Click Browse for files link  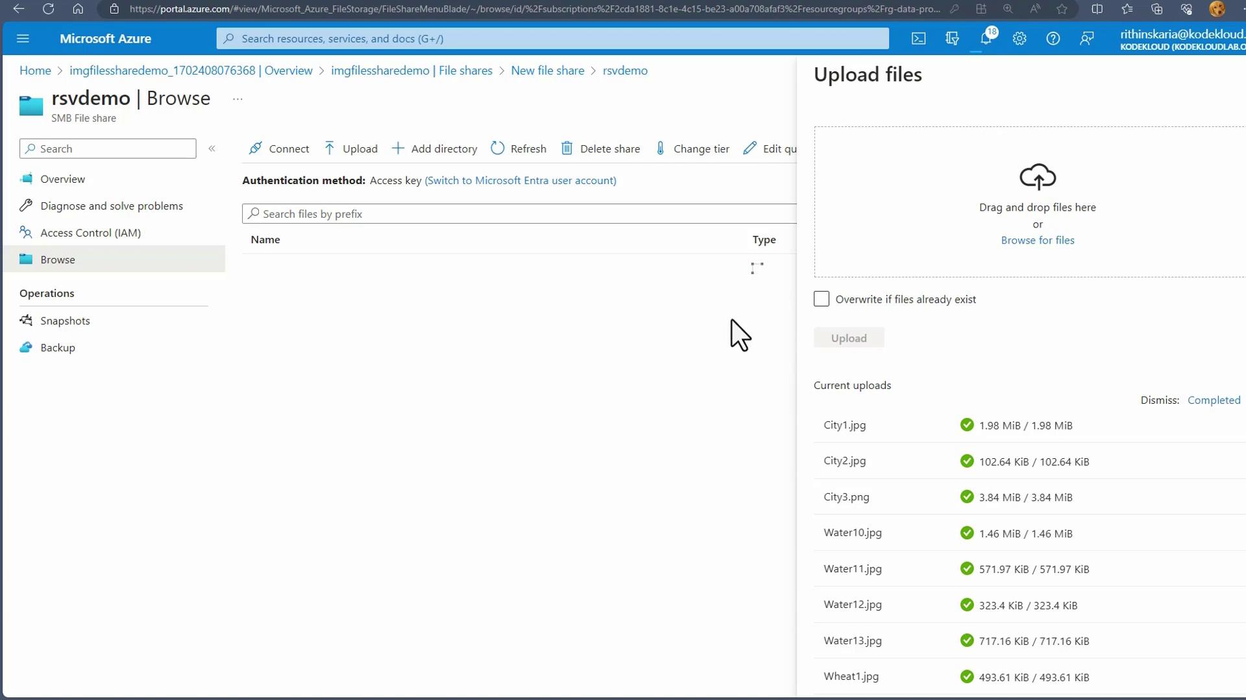[x=1037, y=240]
